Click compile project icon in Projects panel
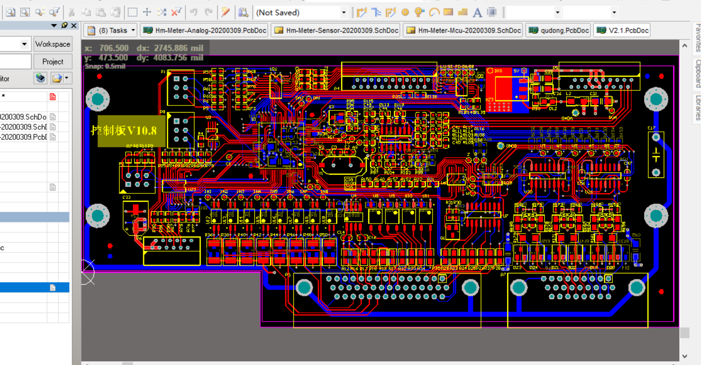The image size is (701, 365). point(40,78)
